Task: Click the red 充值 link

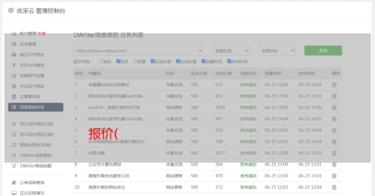Action: tap(41, 34)
